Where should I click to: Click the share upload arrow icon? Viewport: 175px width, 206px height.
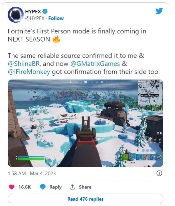[72, 187]
